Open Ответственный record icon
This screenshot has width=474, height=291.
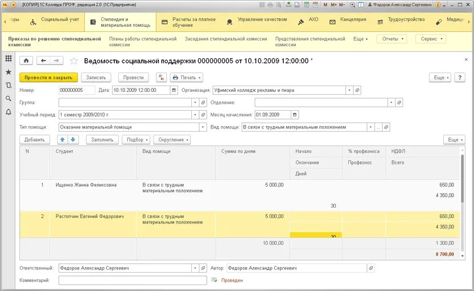203,268
